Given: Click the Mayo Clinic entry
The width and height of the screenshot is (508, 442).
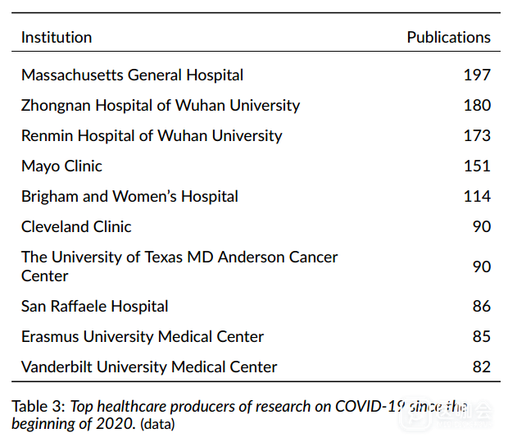Looking at the screenshot, I should coord(61,166).
